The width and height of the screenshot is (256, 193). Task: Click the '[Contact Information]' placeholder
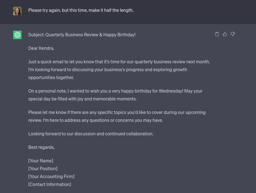click(x=50, y=185)
